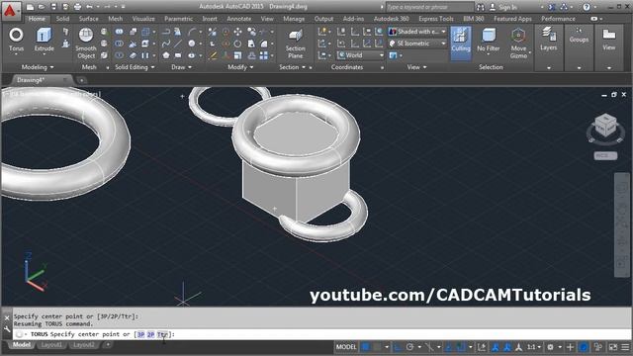
Task: Click the Polygon draw tool icon
Action: coord(166,55)
